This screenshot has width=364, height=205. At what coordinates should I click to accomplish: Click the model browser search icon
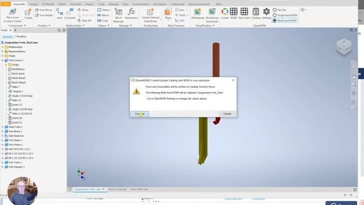(59, 30)
